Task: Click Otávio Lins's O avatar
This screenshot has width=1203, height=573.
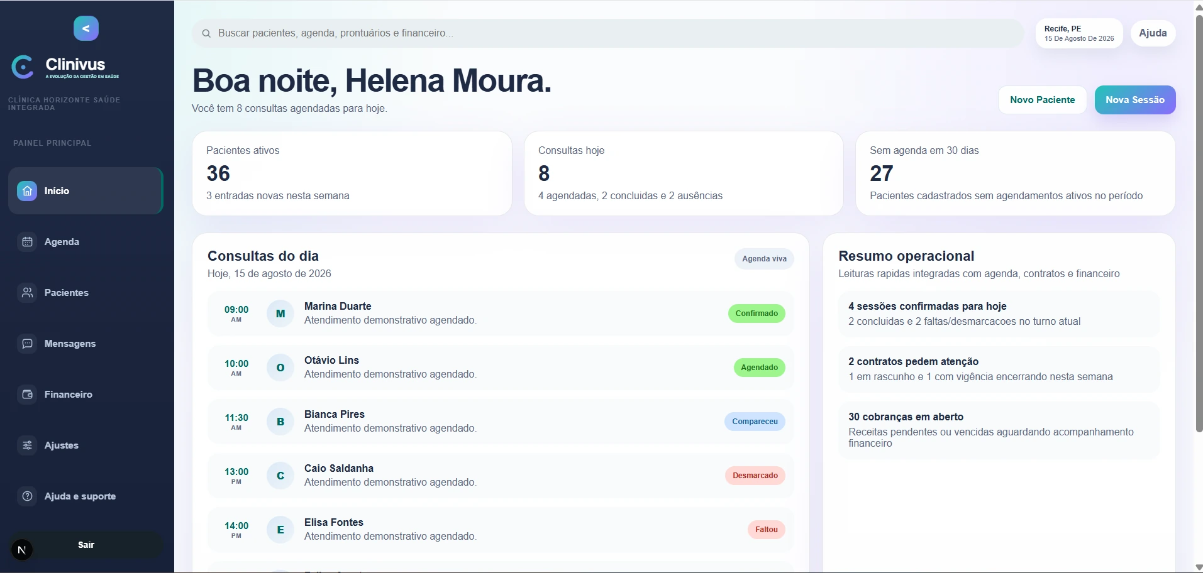Action: tap(280, 368)
